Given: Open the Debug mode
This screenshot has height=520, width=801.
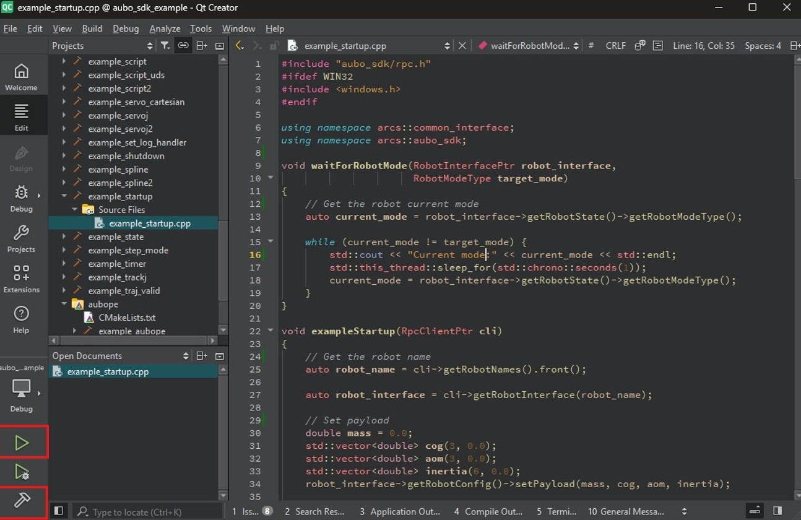Looking at the screenshot, I should pyautogui.click(x=21, y=199).
